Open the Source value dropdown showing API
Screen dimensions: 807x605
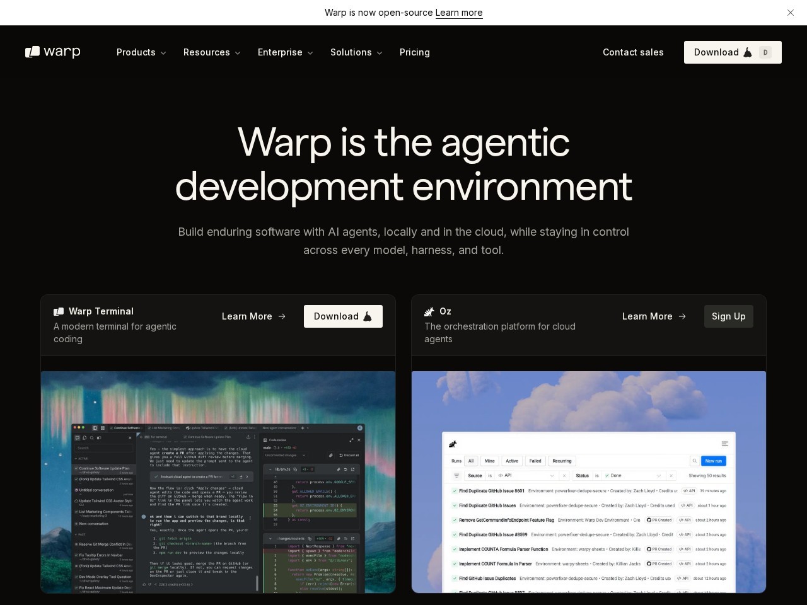pyautogui.click(x=527, y=476)
